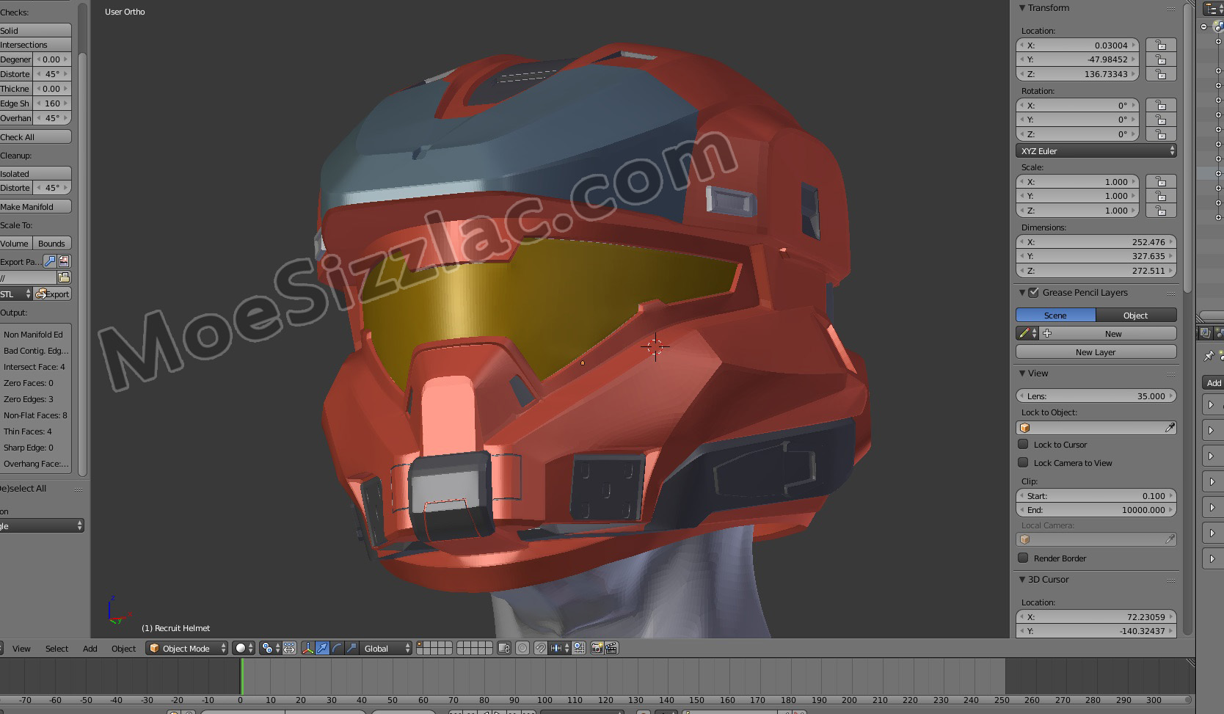Enable Lock Camera to View checkbox
Image resolution: width=1224 pixels, height=714 pixels.
(1023, 462)
